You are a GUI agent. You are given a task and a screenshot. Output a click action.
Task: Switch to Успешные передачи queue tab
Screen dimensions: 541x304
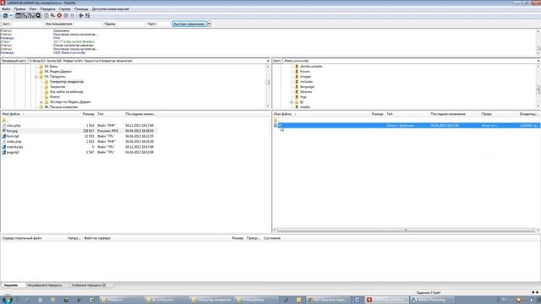coord(89,285)
